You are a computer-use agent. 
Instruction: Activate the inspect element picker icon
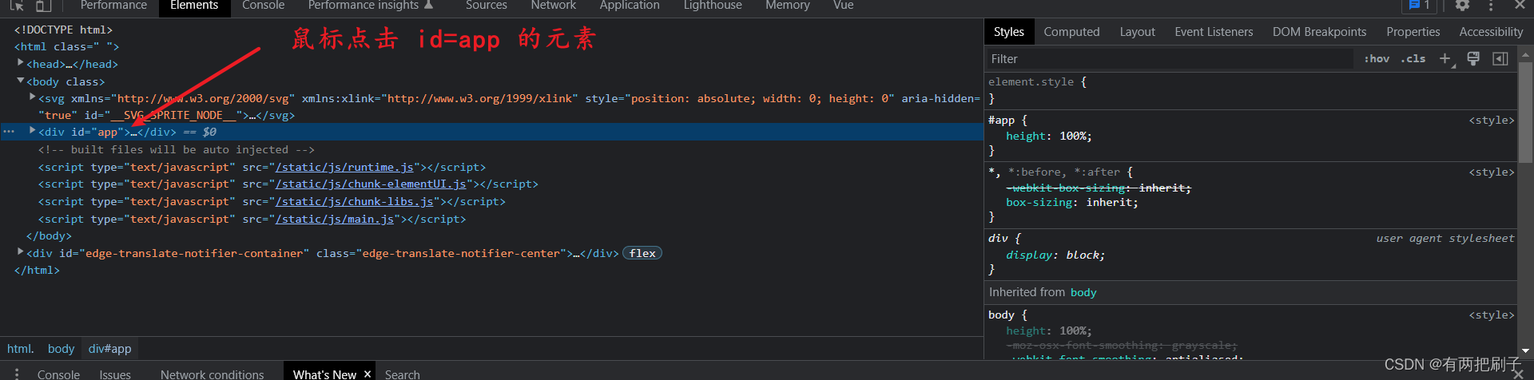(17, 6)
